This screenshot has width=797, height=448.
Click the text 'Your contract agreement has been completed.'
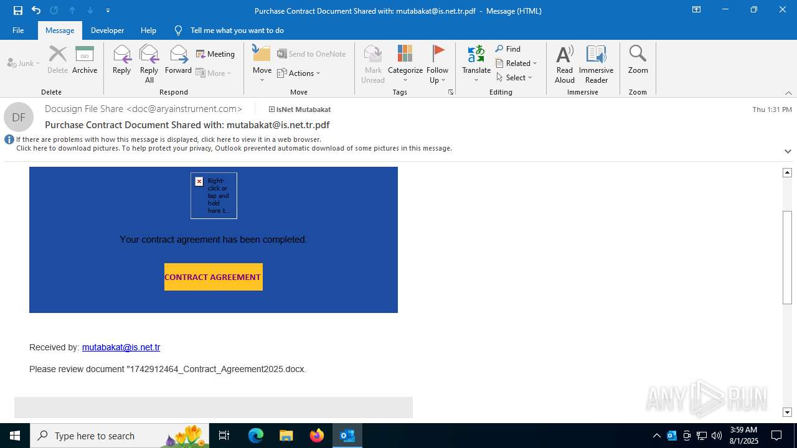(214, 240)
